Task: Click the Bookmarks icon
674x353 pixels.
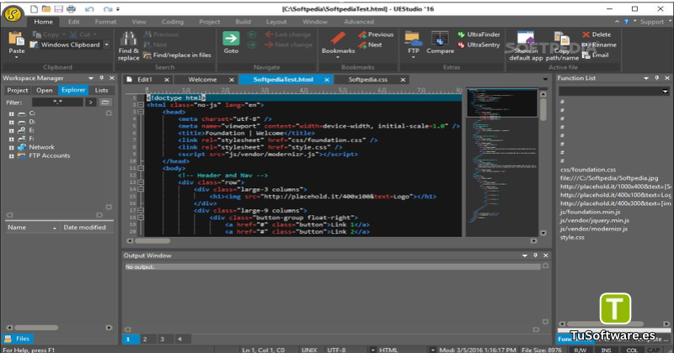Action: [x=338, y=38]
